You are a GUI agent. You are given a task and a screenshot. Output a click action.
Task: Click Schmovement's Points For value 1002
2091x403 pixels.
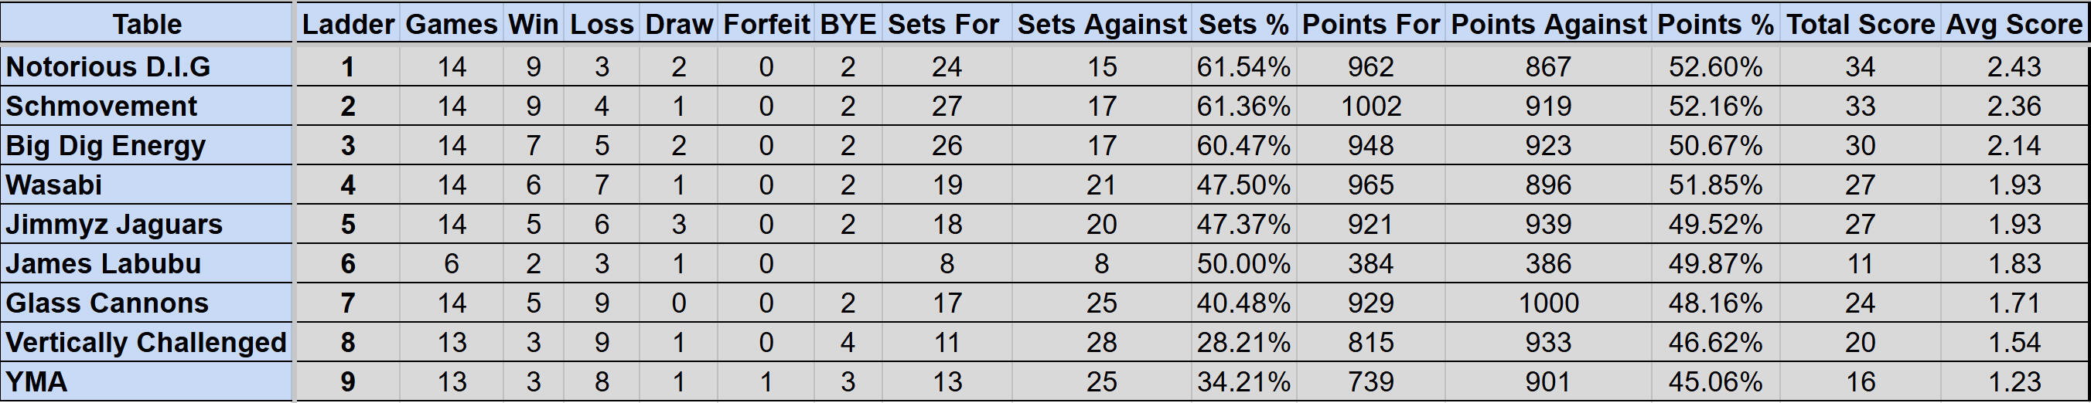pos(1370,107)
